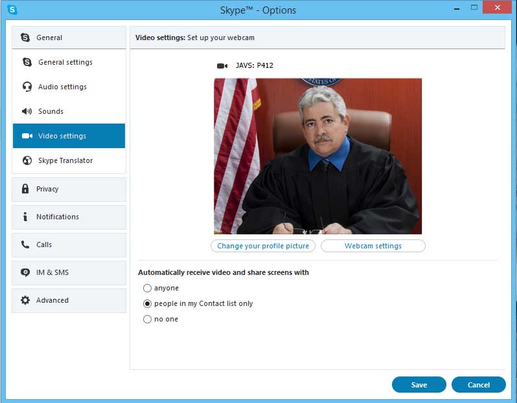The width and height of the screenshot is (517, 403).
Task: Click the webcam icon next to JAVS: P412
Action: point(222,66)
